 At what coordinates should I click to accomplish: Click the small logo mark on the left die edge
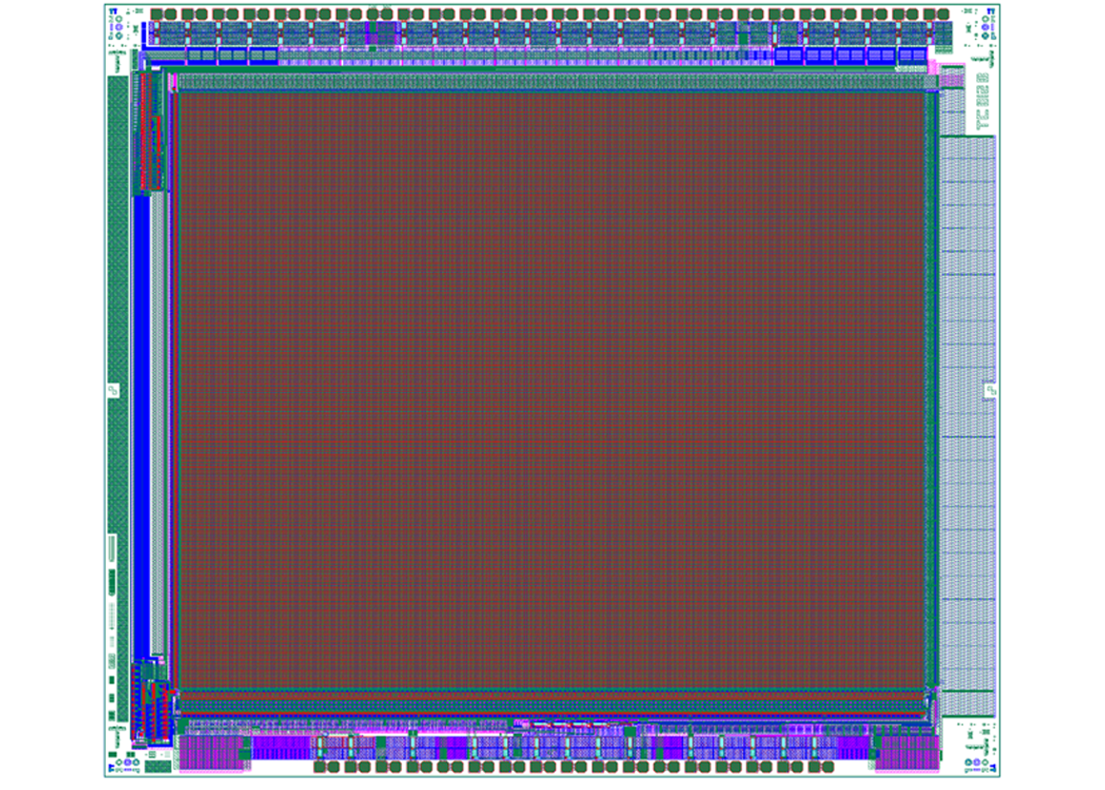(114, 390)
